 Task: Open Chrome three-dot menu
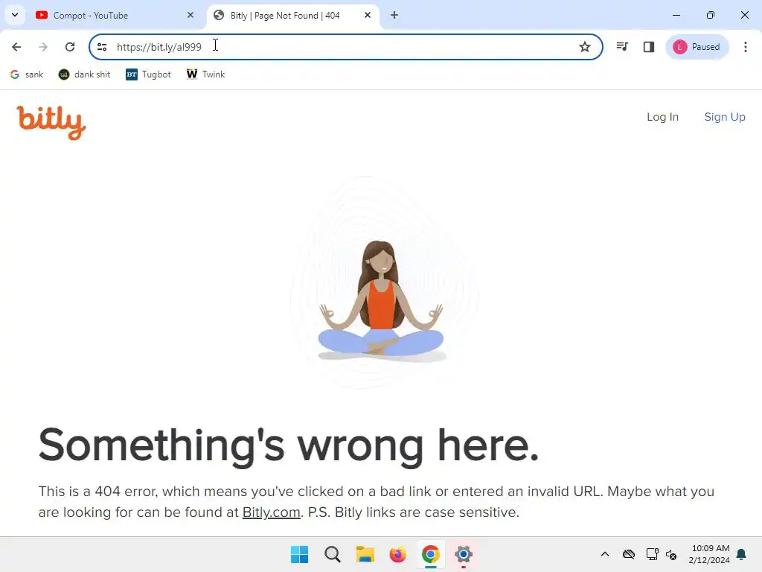(746, 47)
